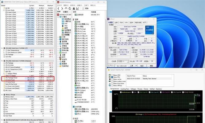Uncheck the Stress FPU checkbox

112,77
